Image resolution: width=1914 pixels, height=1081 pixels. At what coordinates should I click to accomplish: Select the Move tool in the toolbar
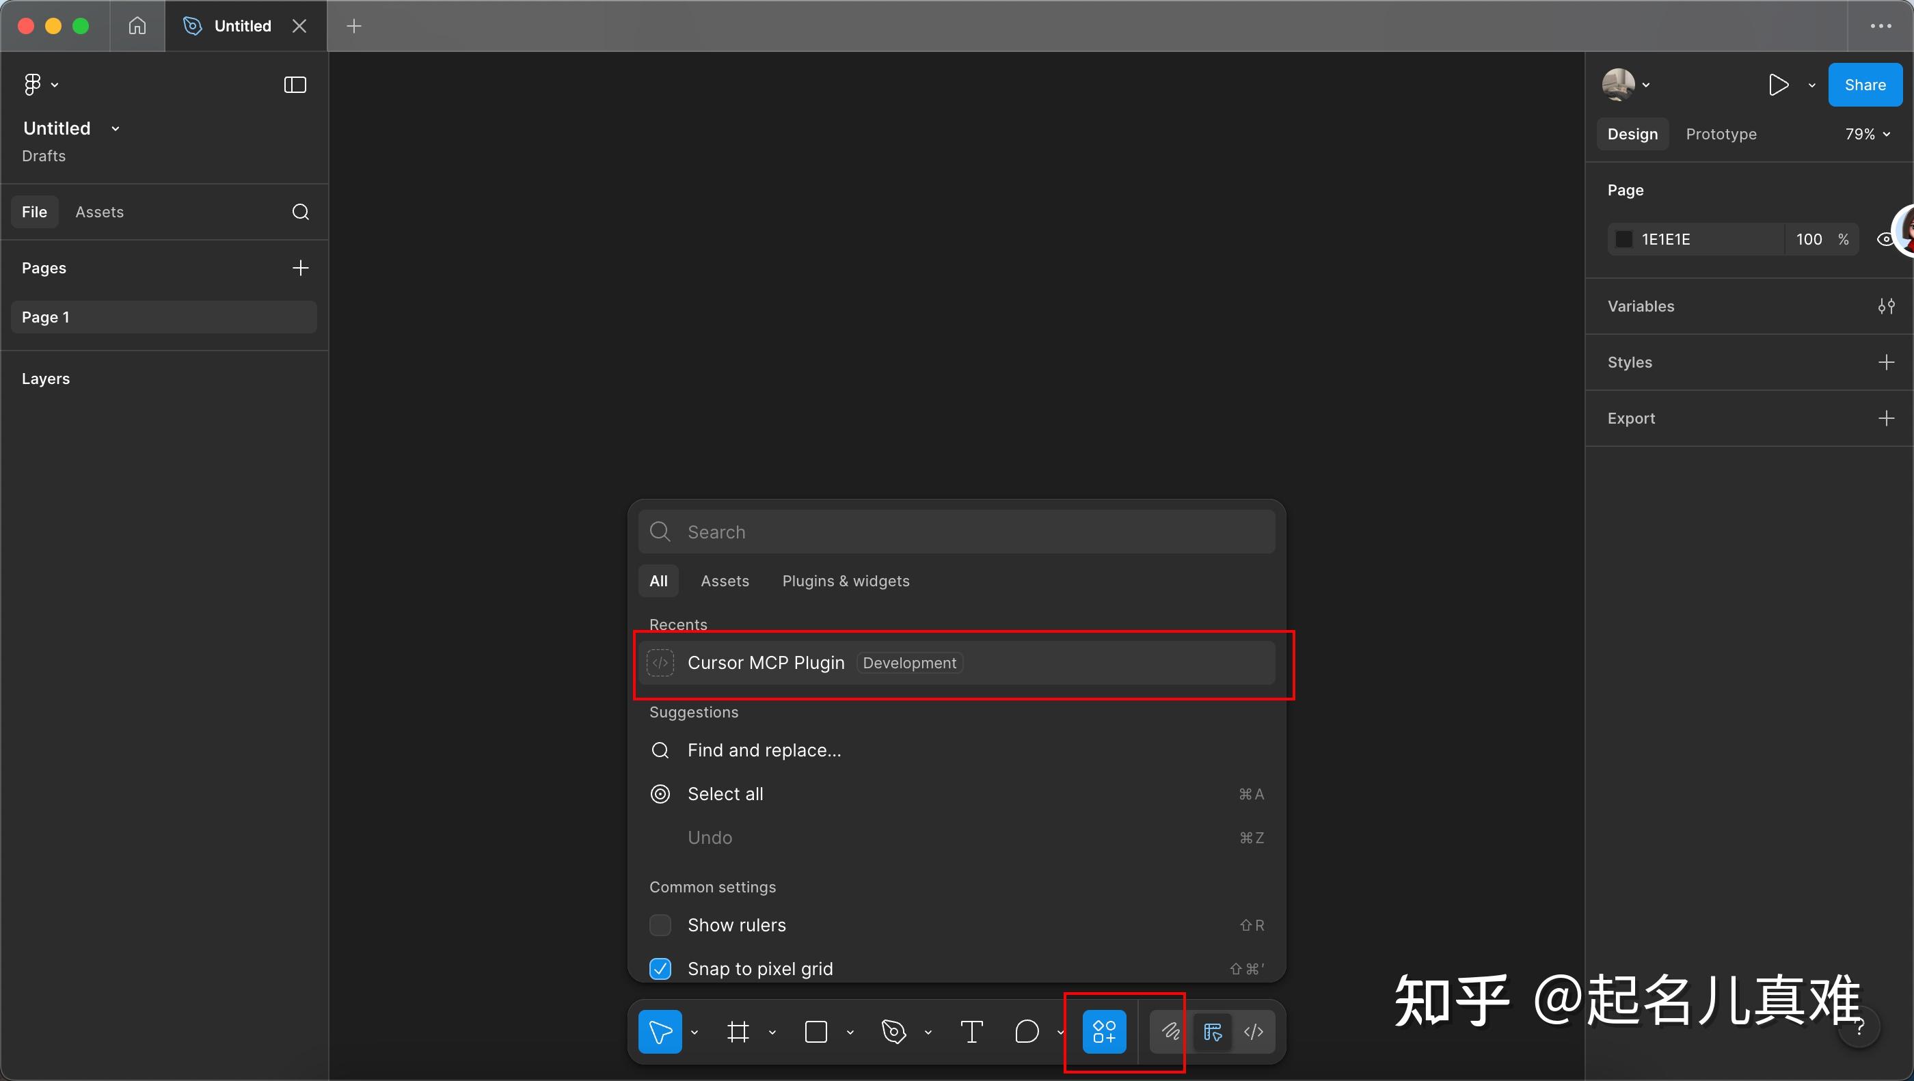click(x=660, y=1032)
